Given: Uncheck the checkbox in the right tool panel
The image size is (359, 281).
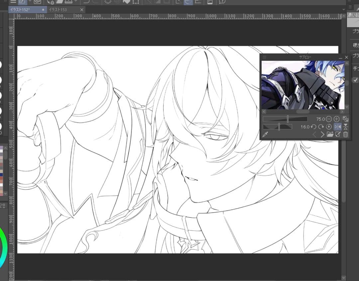Looking at the screenshot, I should click(x=355, y=80).
